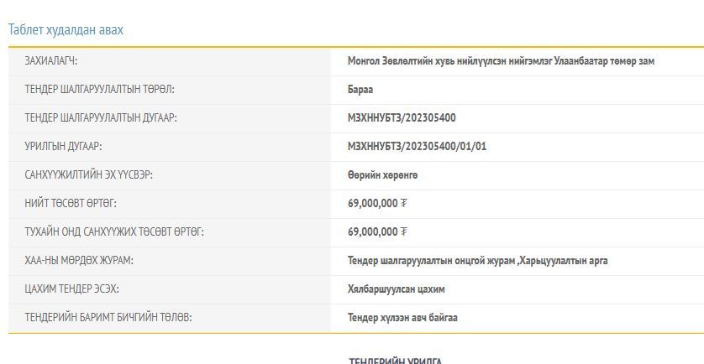Image resolution: width=704 pixels, height=364 pixels.
Task: Click the "УРИЛГЫН ДУГААР" label
Action: click(63, 147)
